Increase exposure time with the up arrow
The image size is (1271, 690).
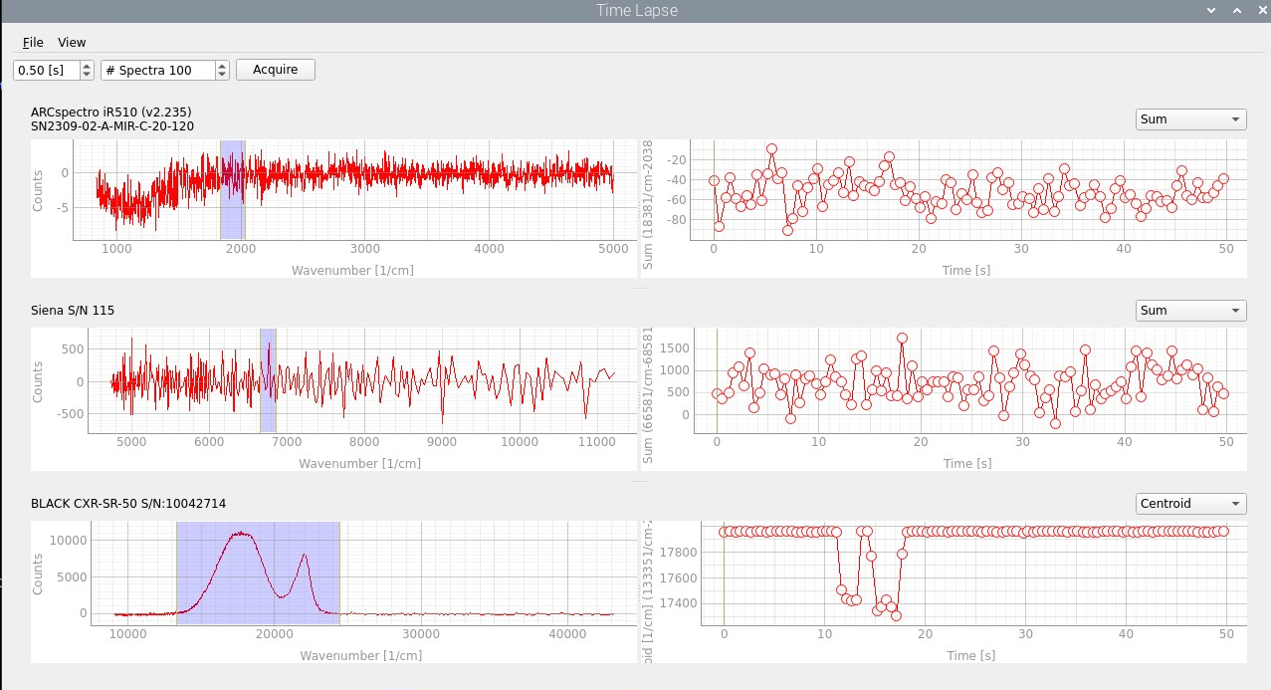(87, 66)
